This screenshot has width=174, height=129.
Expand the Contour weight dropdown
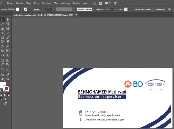coord(54,9)
